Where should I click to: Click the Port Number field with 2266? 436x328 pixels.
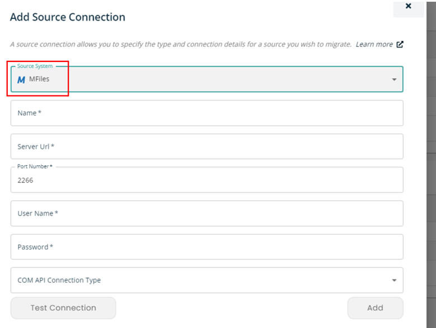[207, 180]
